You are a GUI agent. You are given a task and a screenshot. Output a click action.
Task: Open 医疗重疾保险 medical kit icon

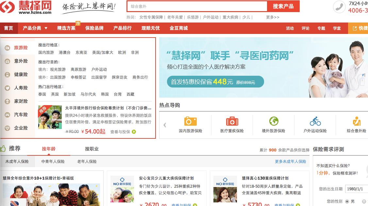pyautogui.click(x=232, y=121)
